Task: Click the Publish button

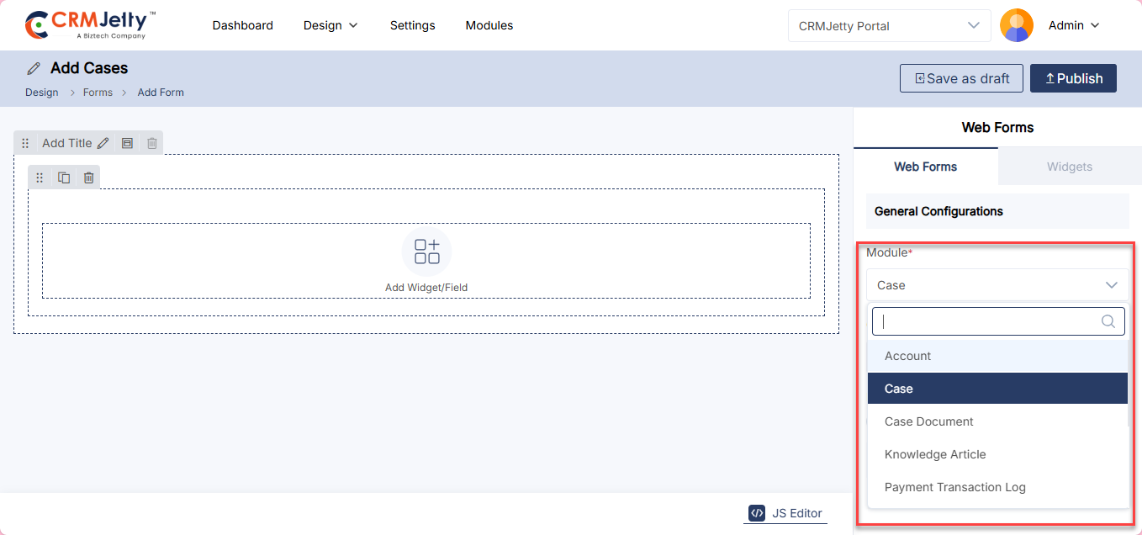Action: point(1073,78)
